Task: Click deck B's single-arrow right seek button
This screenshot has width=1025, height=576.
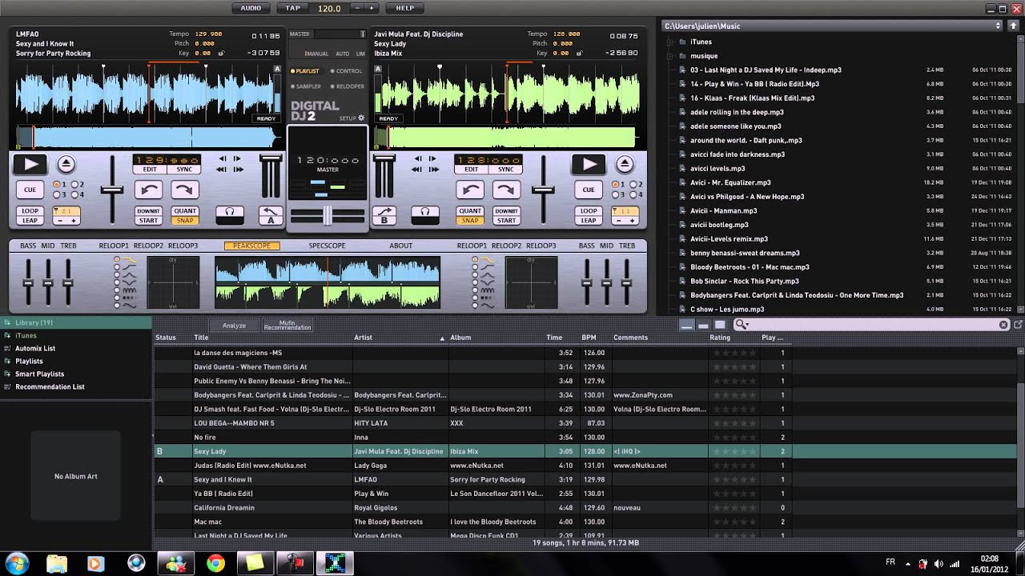Action: [x=433, y=159]
